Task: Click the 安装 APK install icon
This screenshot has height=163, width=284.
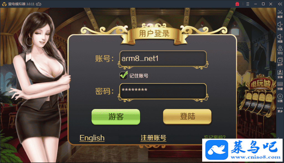Action: pos(280,73)
